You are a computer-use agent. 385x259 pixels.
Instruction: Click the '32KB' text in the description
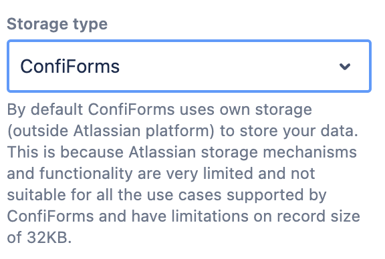point(47,238)
